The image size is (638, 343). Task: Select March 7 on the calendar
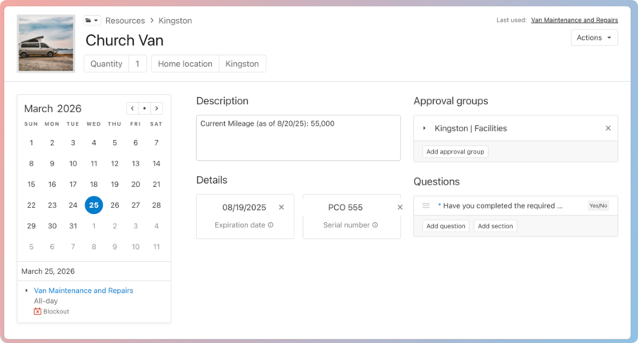click(156, 143)
